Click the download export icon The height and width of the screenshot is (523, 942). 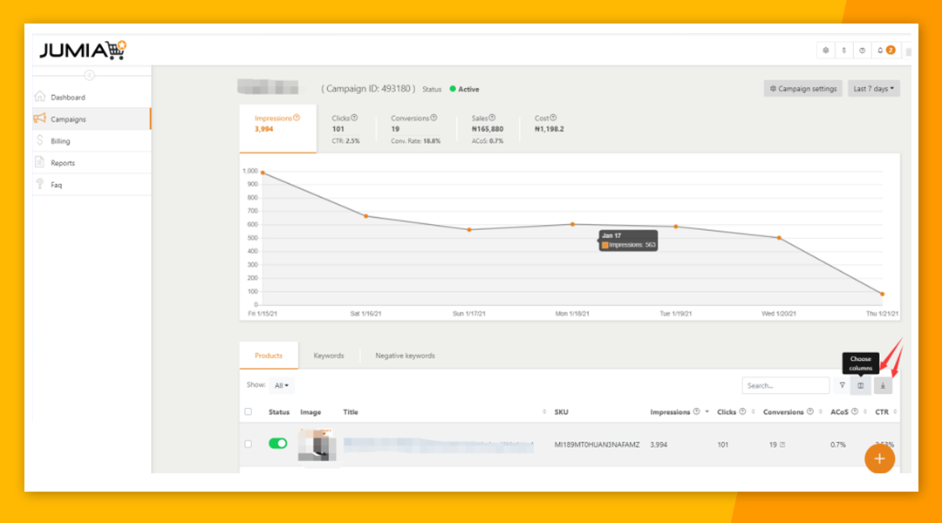coord(883,385)
